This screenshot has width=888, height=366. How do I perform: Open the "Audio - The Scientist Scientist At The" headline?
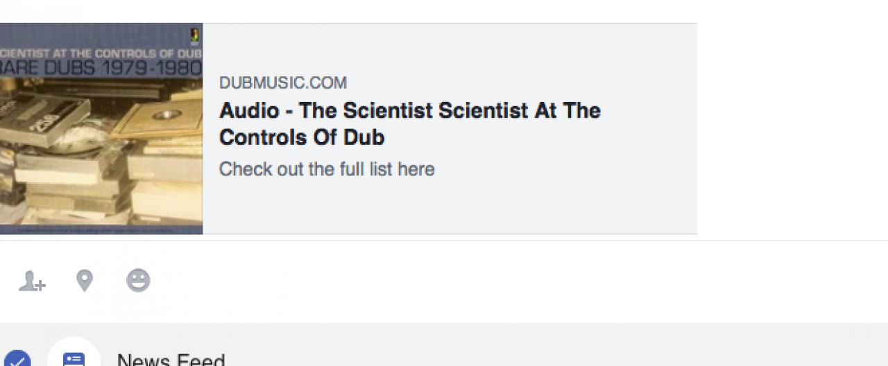coord(409,111)
